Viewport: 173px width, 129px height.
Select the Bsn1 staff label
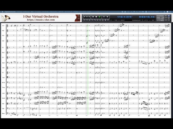(x=4, y=63)
